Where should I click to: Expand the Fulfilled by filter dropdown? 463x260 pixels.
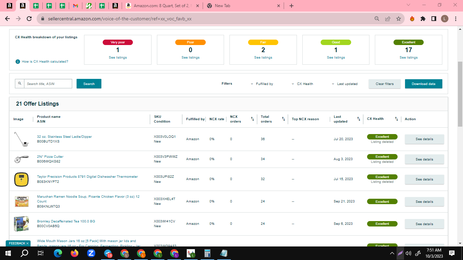(262, 84)
